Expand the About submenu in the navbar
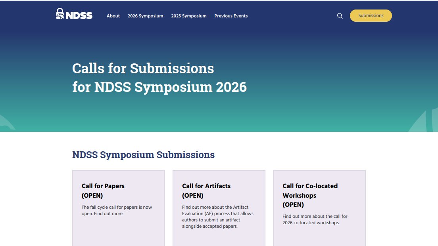The image size is (438, 246). pyautogui.click(x=113, y=16)
